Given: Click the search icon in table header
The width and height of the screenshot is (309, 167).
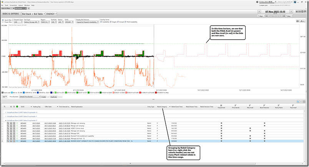Looking at the screenshot, I should click(x=4, y=106).
